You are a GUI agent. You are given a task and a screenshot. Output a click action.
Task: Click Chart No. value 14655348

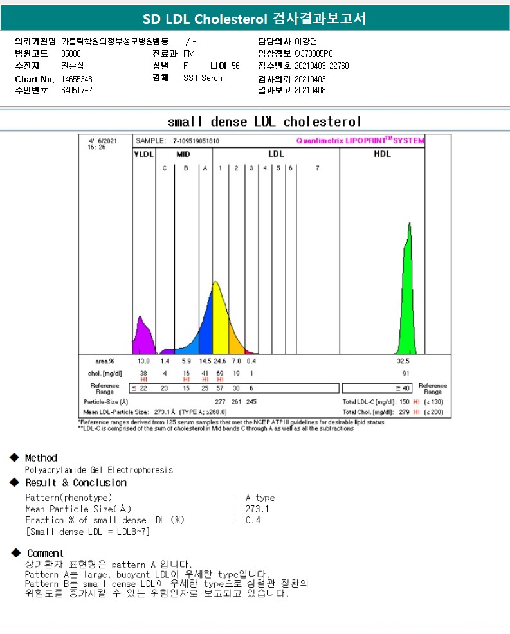point(77,78)
